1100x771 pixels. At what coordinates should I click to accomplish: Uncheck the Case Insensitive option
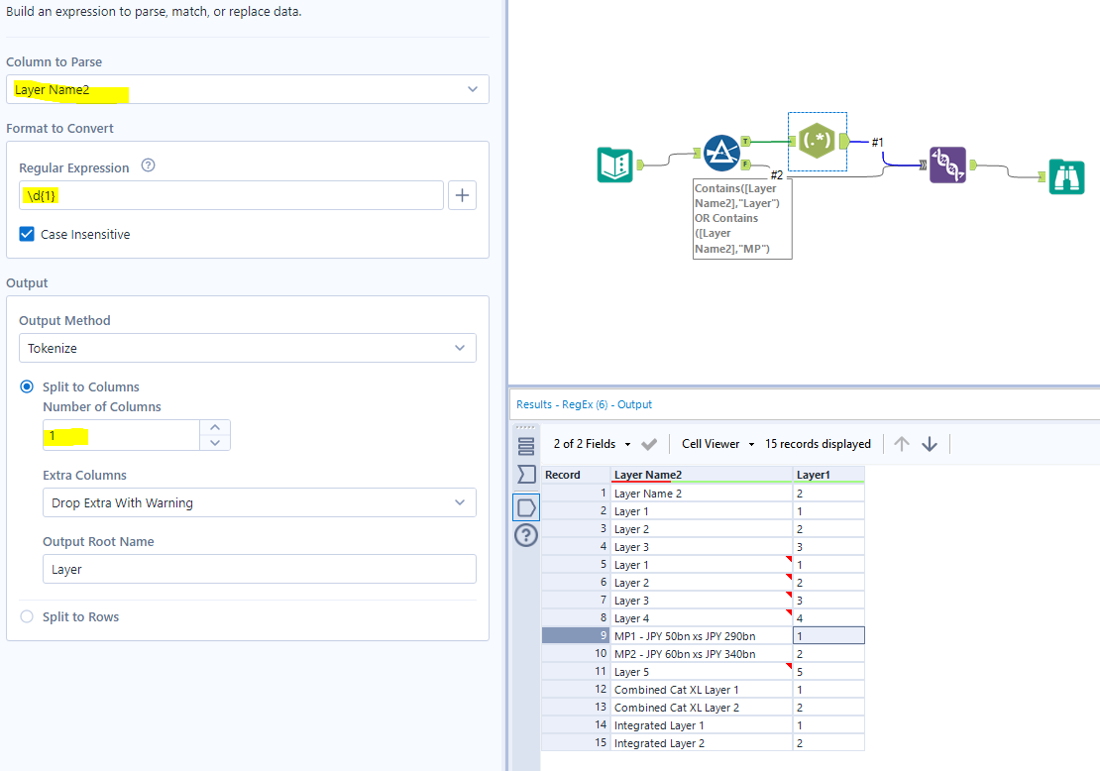click(x=26, y=234)
